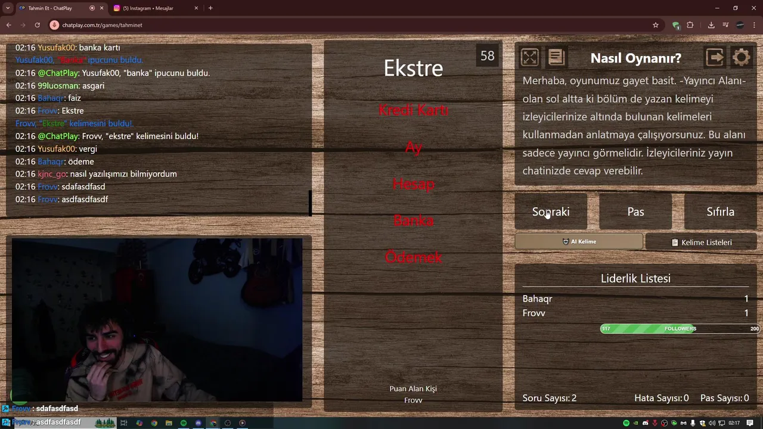Open the Extensions puzzle menu
Screen dimensions: 763x429
[x=690, y=25]
